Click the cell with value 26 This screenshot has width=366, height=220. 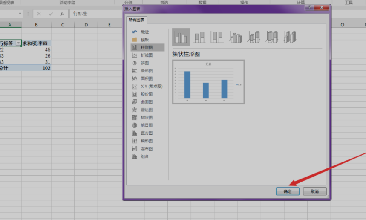(36, 56)
